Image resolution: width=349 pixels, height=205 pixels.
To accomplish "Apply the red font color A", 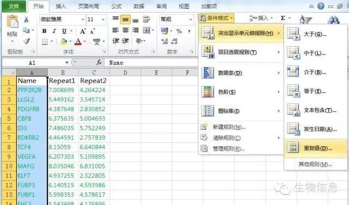I will click(x=78, y=41).
